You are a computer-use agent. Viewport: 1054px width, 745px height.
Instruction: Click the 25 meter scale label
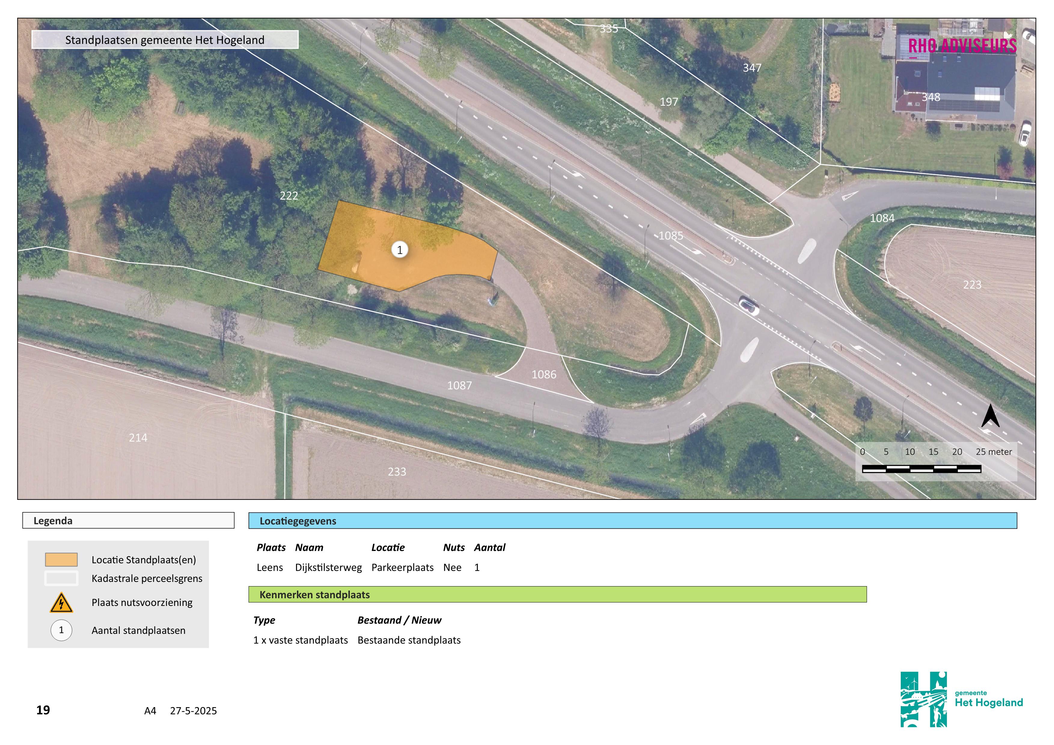point(994,452)
